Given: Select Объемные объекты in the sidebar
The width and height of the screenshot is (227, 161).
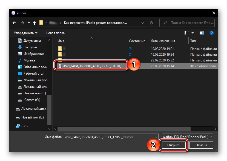Looking at the screenshot, I should point(35,67).
